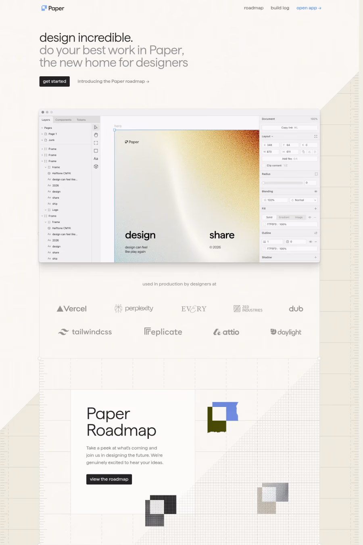
Task: Click the Paper logo in the top left
Action: pyautogui.click(x=52, y=8)
